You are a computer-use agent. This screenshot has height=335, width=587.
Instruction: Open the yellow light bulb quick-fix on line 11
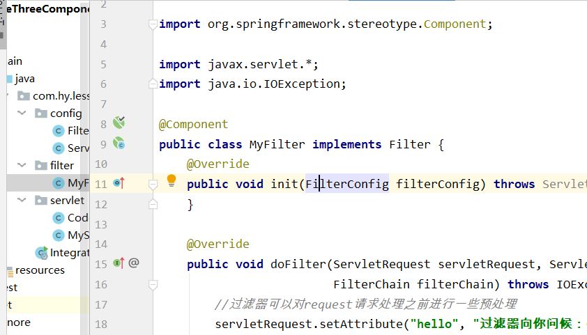(x=171, y=180)
